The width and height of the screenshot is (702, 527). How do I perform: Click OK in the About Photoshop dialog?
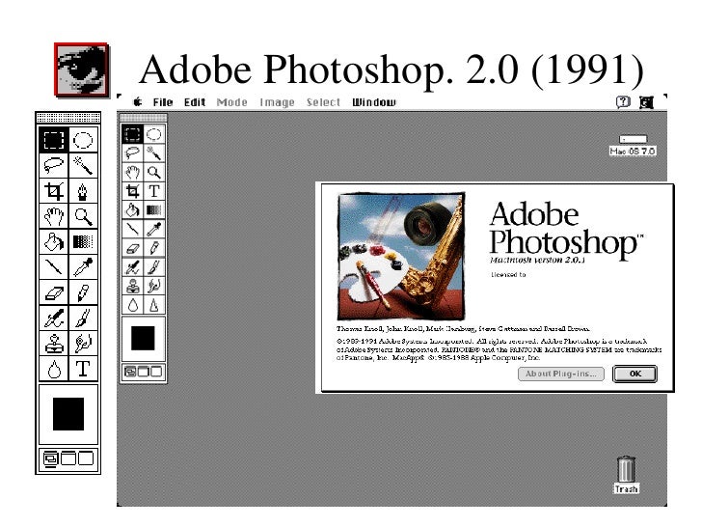[x=634, y=374]
